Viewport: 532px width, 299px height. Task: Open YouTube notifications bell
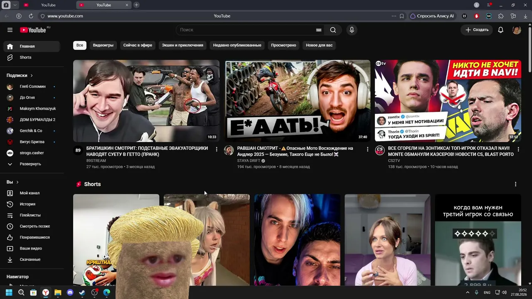coord(501,30)
